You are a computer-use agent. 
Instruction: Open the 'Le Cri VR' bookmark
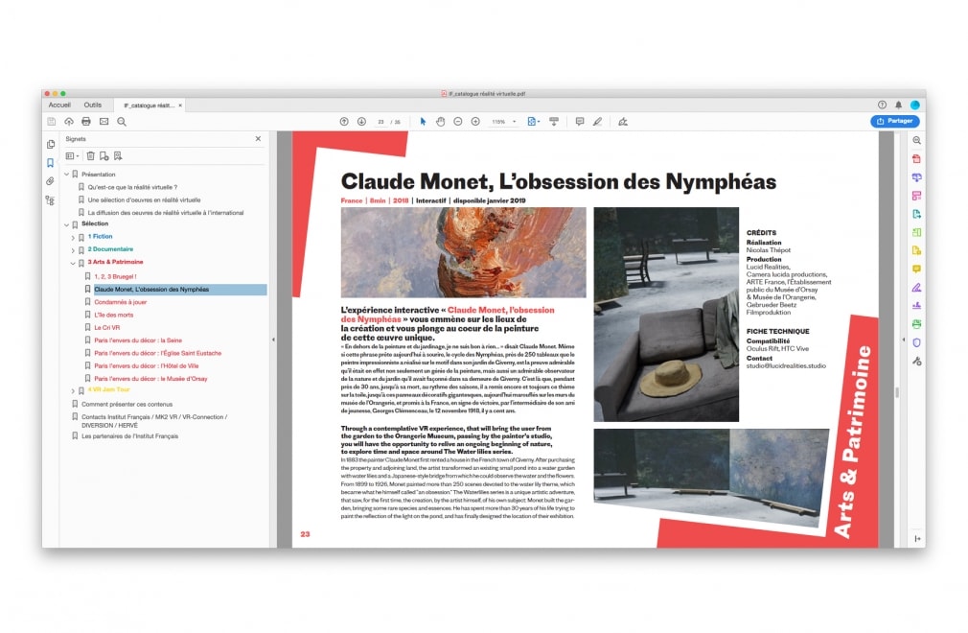[x=106, y=328]
